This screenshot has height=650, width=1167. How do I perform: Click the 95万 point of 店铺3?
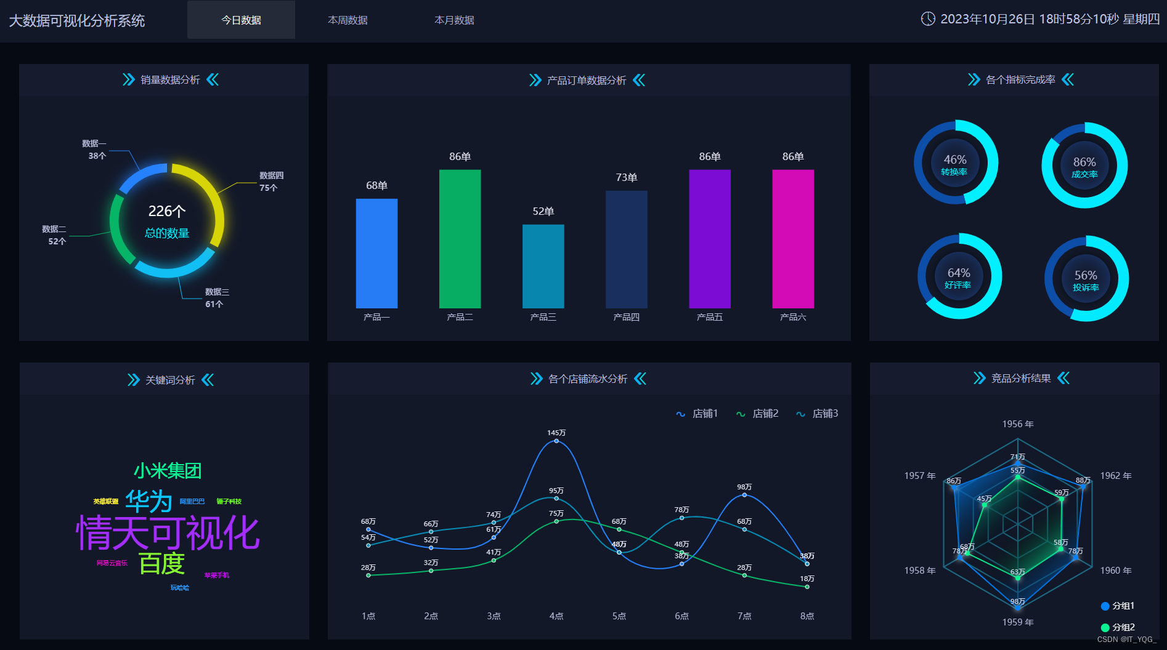(556, 498)
